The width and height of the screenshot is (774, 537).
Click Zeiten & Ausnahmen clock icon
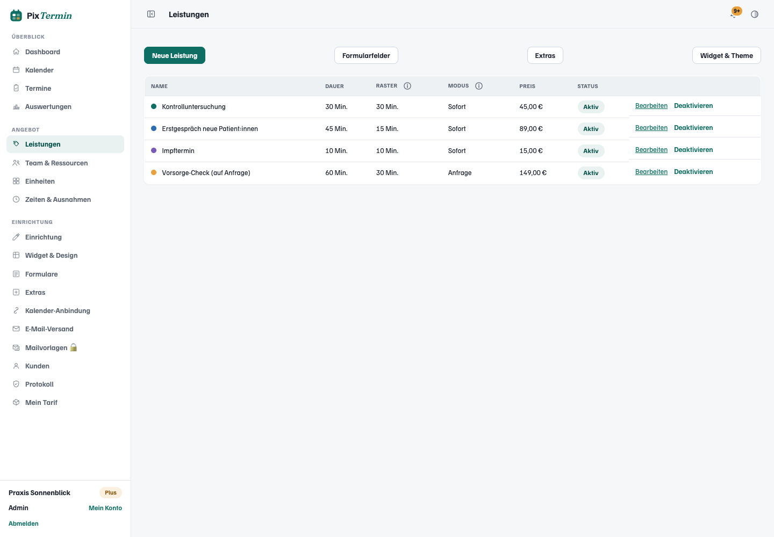16,200
